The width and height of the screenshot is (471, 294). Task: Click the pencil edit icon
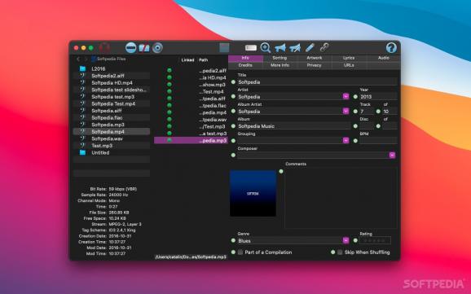[310, 48]
